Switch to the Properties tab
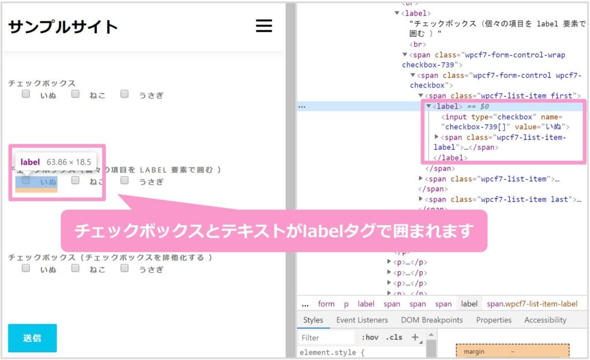 coord(494,320)
